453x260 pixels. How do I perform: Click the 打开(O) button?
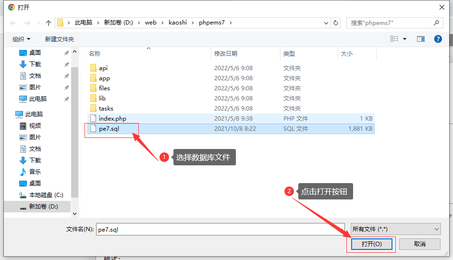click(371, 244)
